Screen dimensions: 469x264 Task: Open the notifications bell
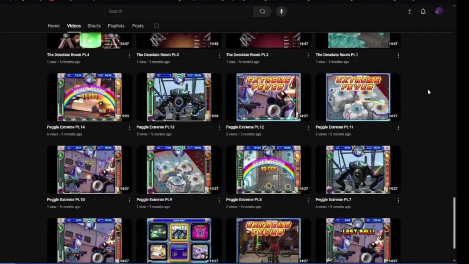click(x=423, y=11)
